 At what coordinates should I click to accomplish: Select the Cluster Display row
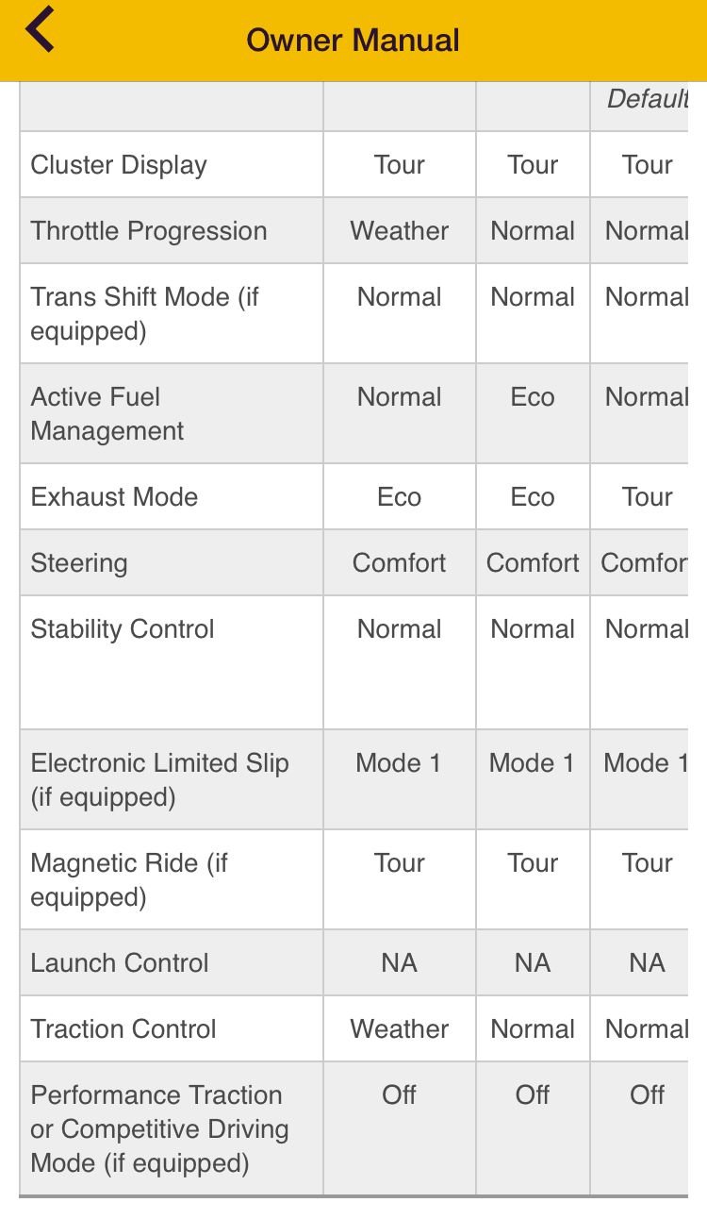119,164
